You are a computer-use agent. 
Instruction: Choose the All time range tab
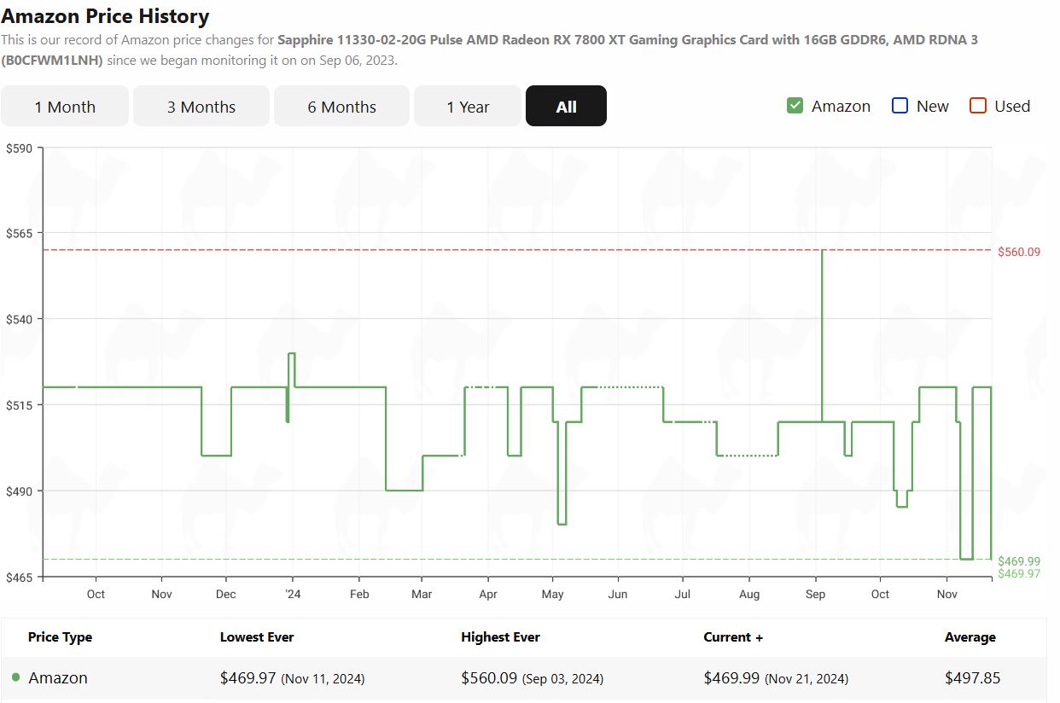566,107
